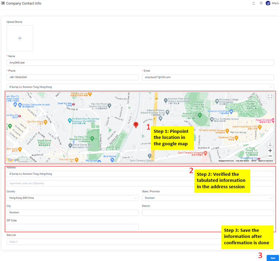
Task: Click the Daokeaw Thai restaurant marker
Action: point(236,138)
